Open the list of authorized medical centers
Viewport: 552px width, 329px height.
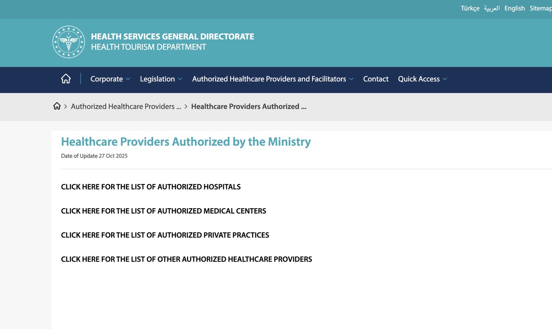coord(163,211)
